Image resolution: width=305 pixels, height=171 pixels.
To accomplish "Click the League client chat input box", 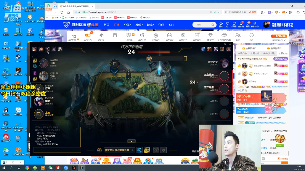I will click(x=57, y=150).
